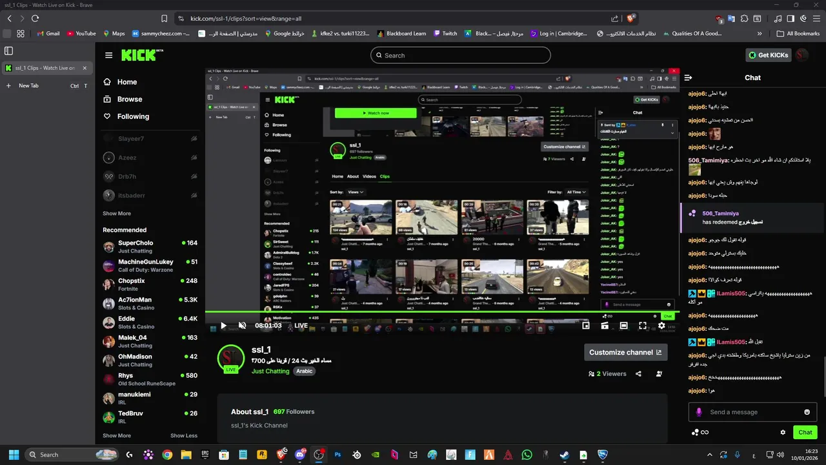Show more recommended channels
The height and width of the screenshot is (465, 826).
tap(117, 436)
